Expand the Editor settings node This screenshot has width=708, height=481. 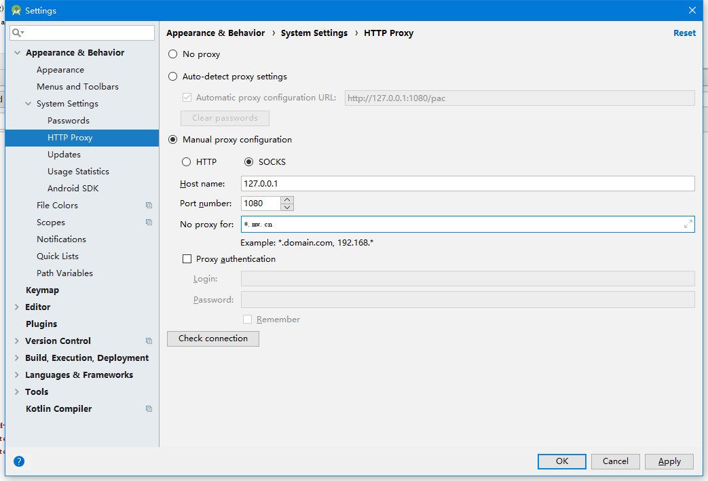(x=17, y=307)
